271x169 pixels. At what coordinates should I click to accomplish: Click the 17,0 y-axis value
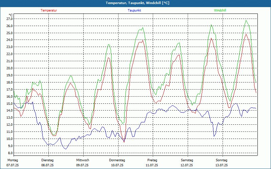[10, 89]
